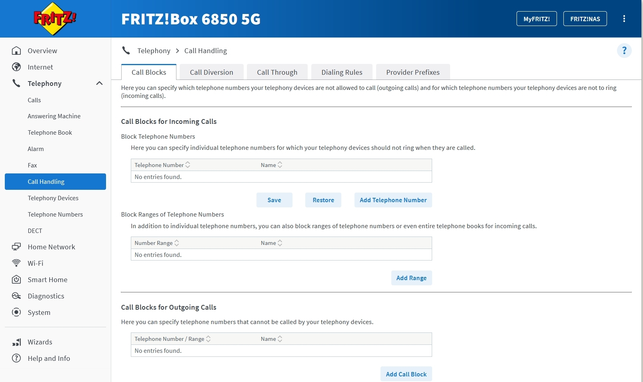Sort incoming blocks by Telephone Number

pyautogui.click(x=162, y=165)
